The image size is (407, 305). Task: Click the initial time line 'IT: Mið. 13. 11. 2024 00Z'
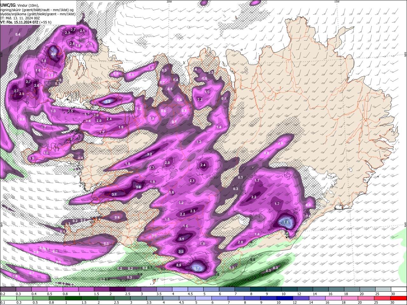[x=20, y=18]
